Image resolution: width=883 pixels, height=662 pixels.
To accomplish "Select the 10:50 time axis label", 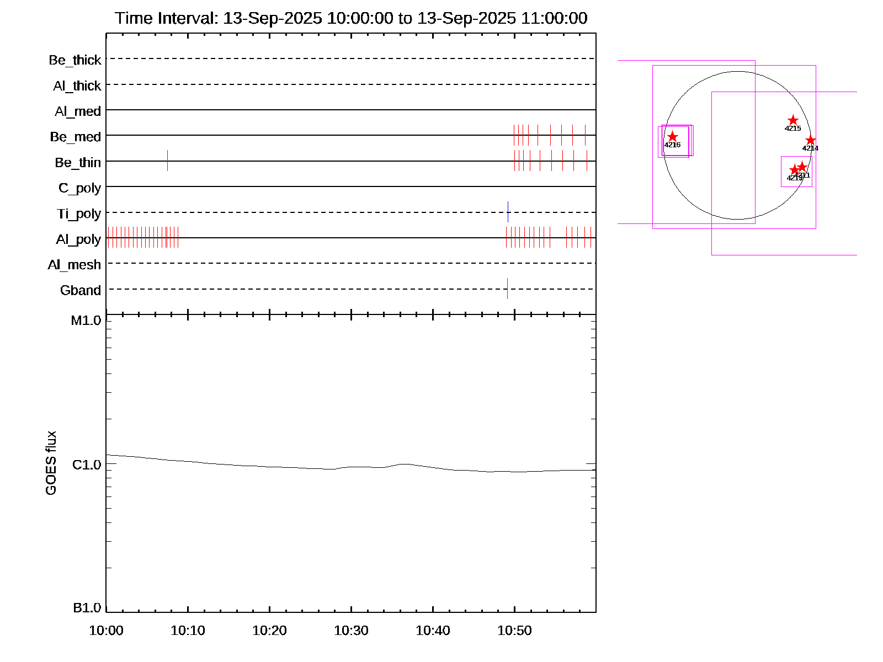I will tap(514, 631).
